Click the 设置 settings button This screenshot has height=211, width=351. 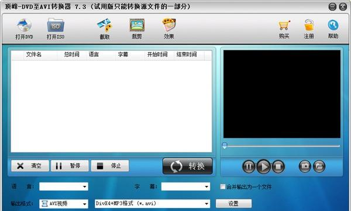coord(233,203)
